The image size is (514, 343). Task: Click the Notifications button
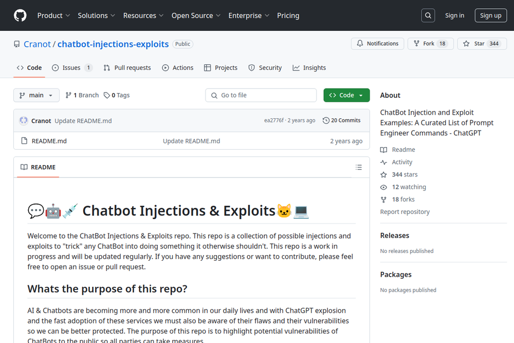(378, 44)
